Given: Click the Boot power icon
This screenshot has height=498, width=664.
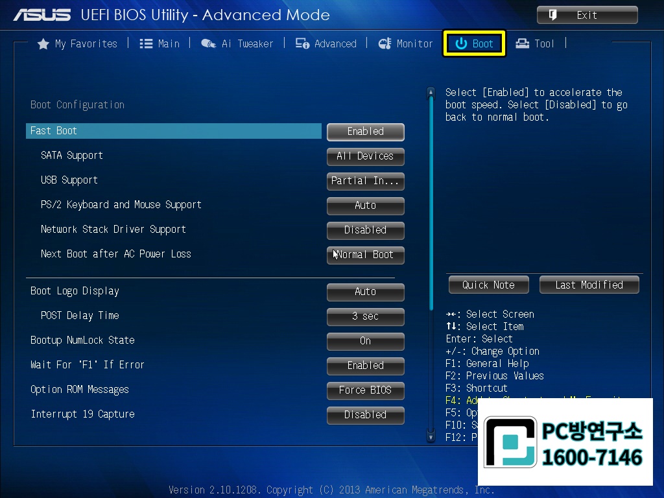Looking at the screenshot, I should pyautogui.click(x=461, y=43).
